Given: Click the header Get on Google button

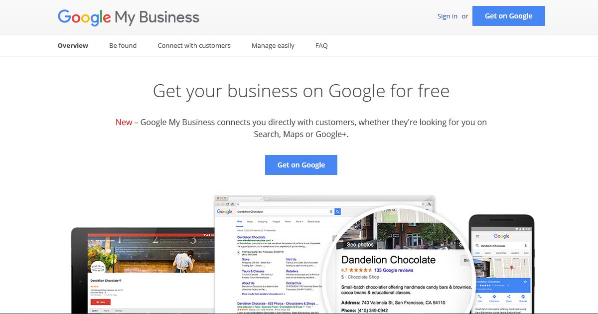Looking at the screenshot, I should pos(509,16).
